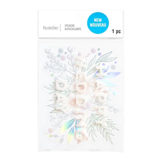Click the Recollections brand logo
The image size is (162, 162).
click(51, 28)
